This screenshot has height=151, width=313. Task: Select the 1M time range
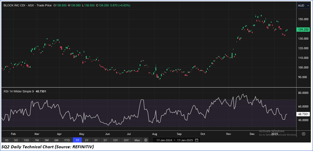coord(37,140)
